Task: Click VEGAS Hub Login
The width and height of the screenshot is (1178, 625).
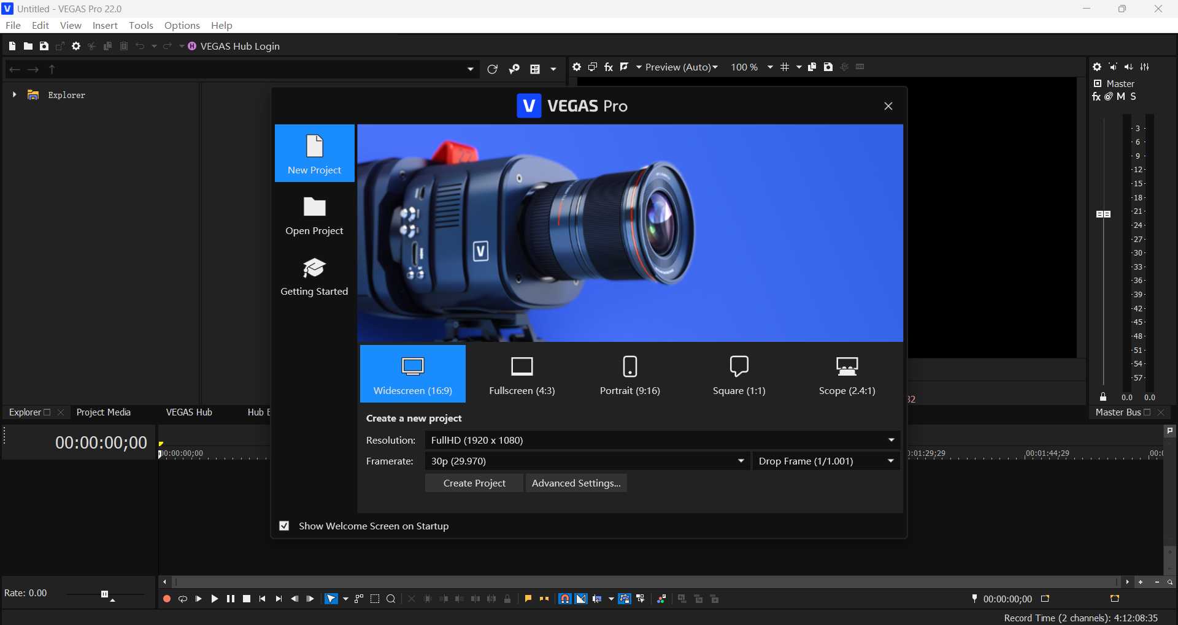Action: [x=234, y=46]
